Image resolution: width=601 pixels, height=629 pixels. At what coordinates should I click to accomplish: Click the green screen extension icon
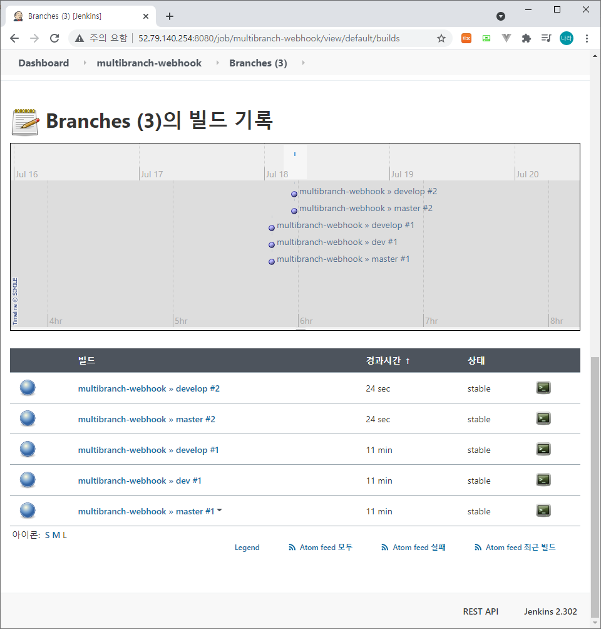(x=486, y=38)
